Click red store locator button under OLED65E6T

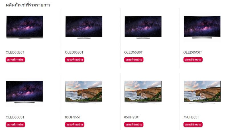(15, 60)
